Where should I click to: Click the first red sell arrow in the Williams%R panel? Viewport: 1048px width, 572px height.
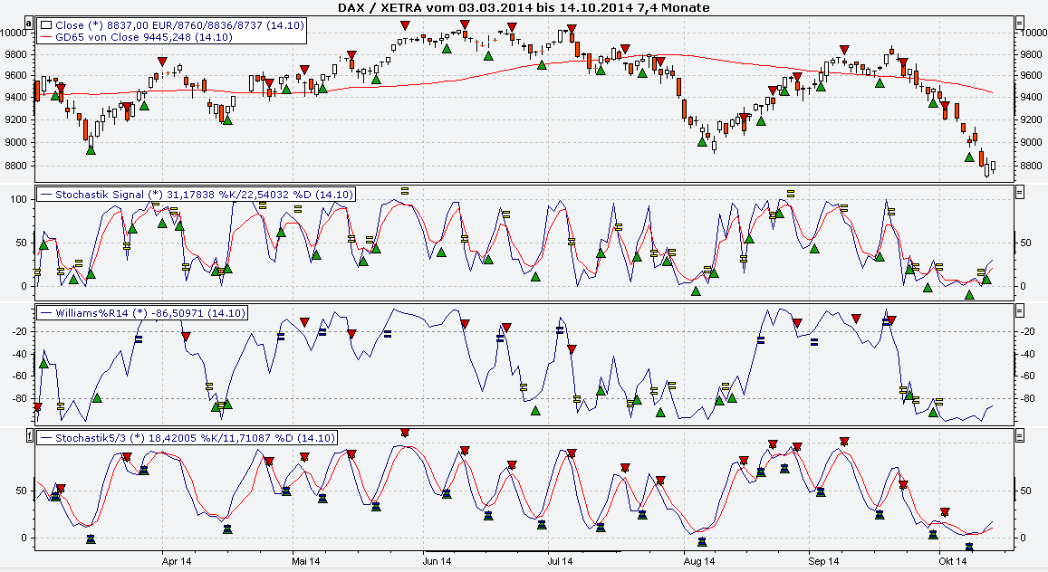click(x=37, y=407)
